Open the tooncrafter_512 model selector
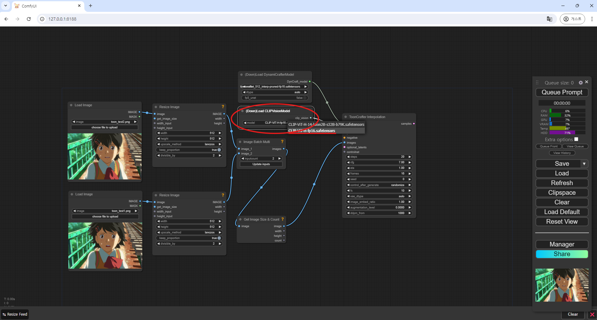Viewport: 597px width, 320px height. point(275,87)
